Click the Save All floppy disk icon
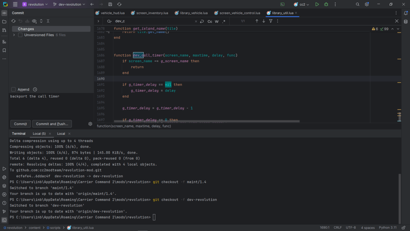The width and height of the screenshot is (410, 231). 110,4
